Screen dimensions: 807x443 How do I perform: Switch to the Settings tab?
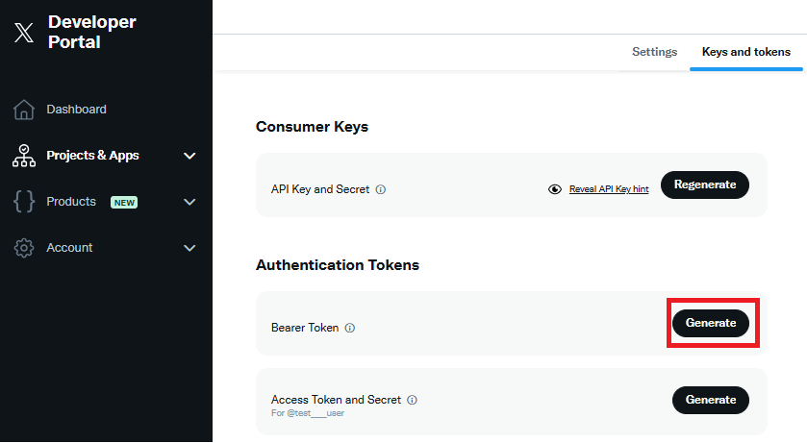pos(655,52)
